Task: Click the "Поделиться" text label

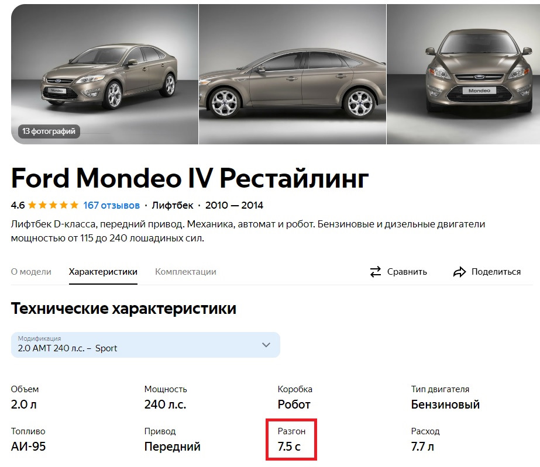Action: click(x=496, y=272)
